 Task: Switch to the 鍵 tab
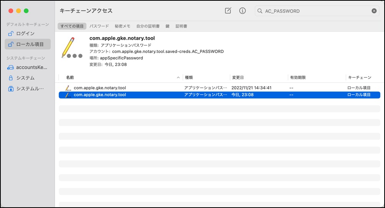tap(167, 26)
